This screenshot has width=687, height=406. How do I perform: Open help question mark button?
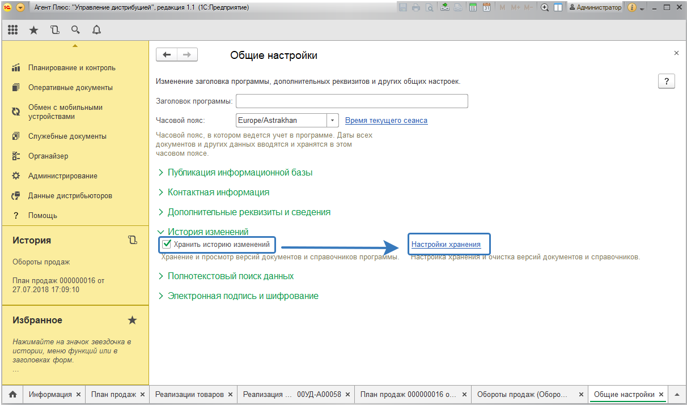click(667, 81)
